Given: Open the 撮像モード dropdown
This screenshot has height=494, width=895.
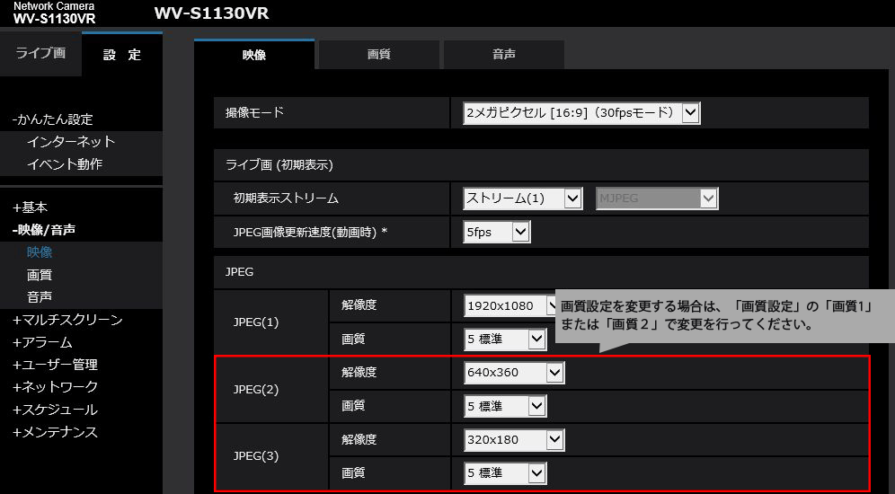Looking at the screenshot, I should (x=581, y=113).
